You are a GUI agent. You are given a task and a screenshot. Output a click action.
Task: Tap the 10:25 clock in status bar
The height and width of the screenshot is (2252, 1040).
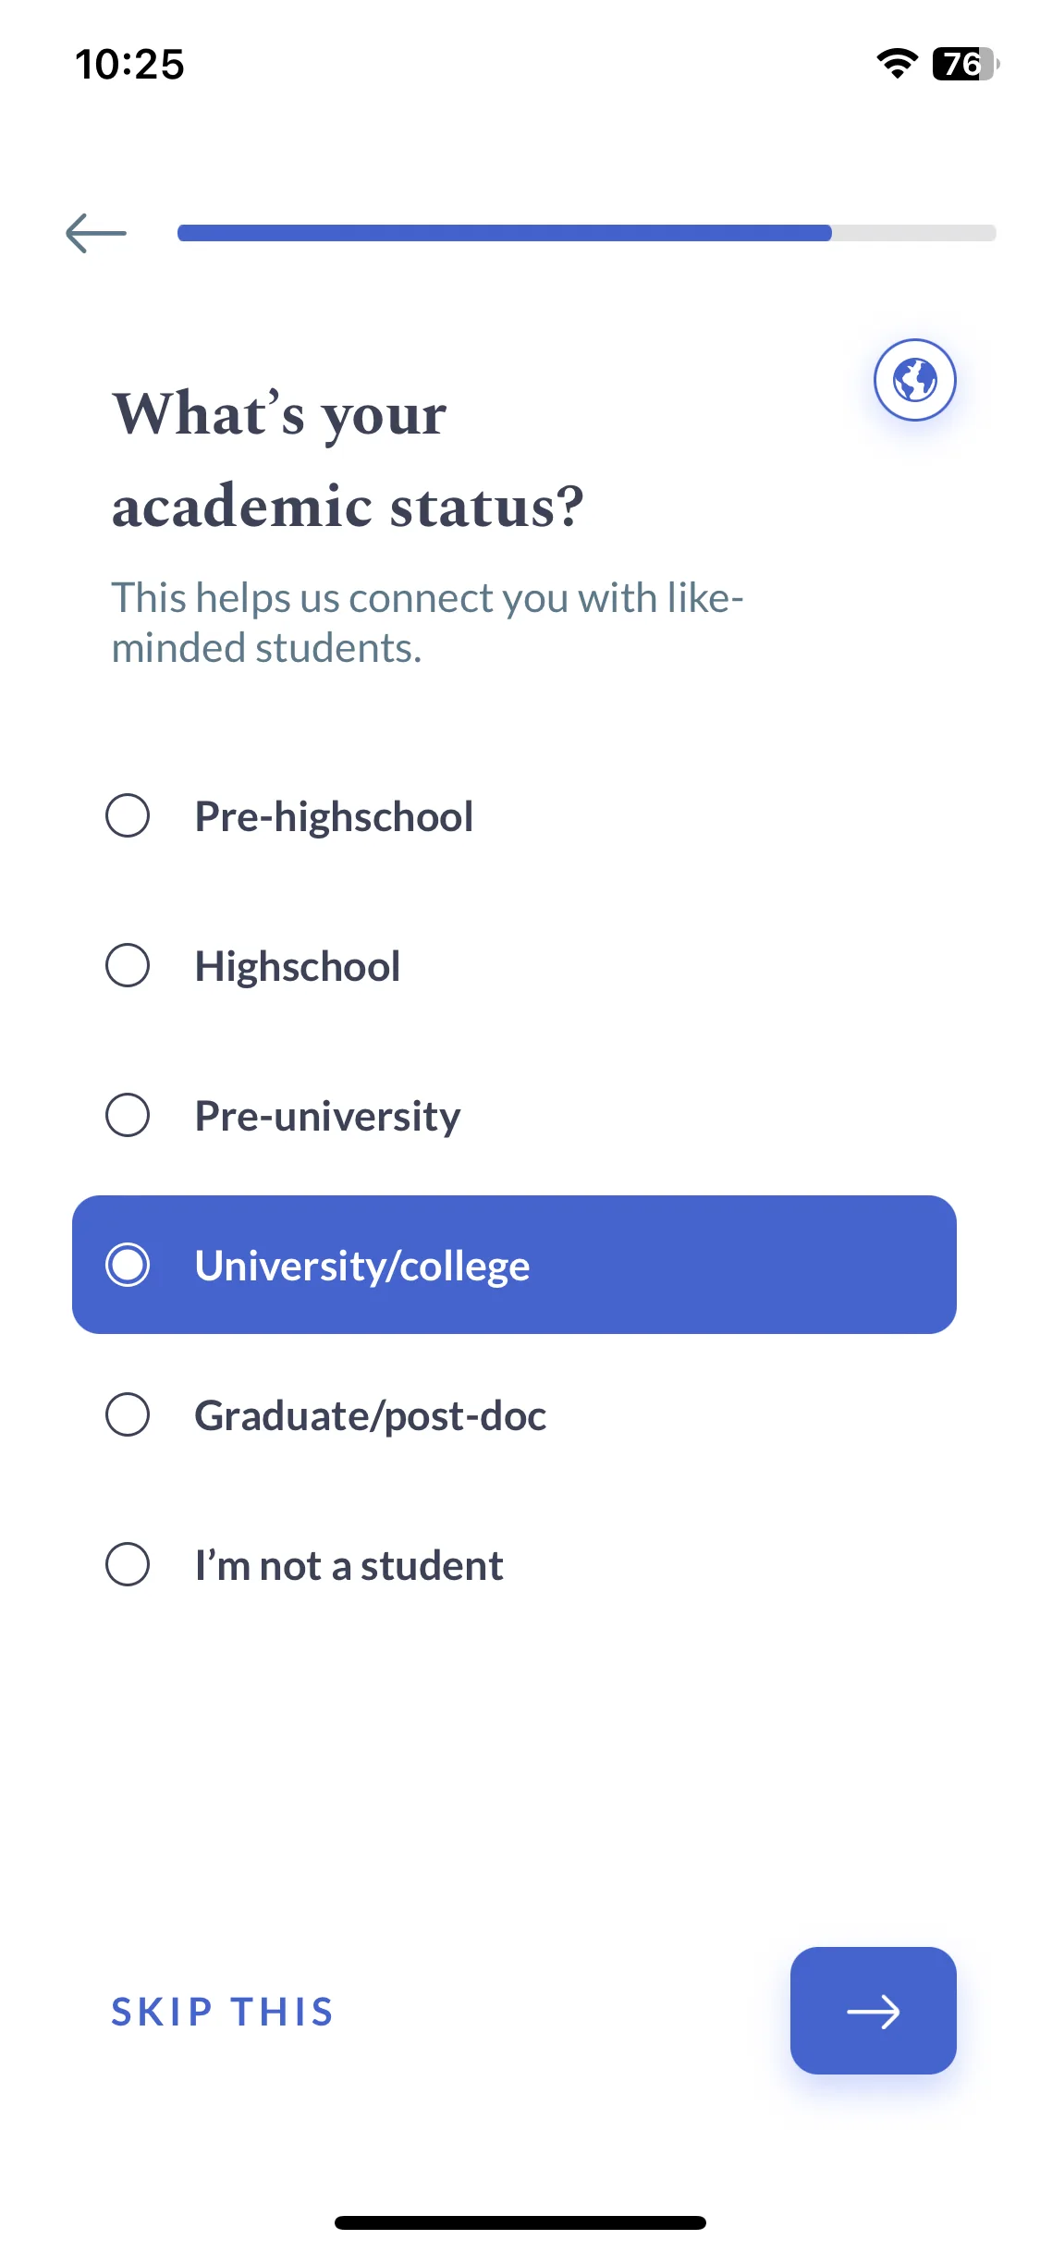(129, 64)
